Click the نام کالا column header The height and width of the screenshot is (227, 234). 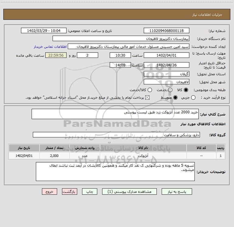143,148
